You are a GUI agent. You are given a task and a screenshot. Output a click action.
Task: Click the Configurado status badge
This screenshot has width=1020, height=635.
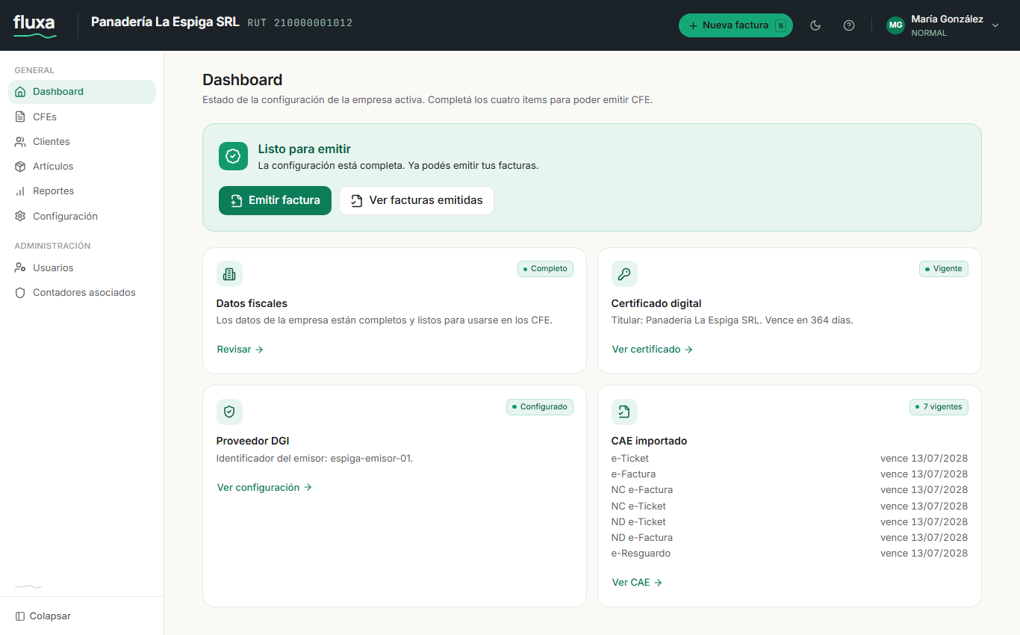point(540,407)
